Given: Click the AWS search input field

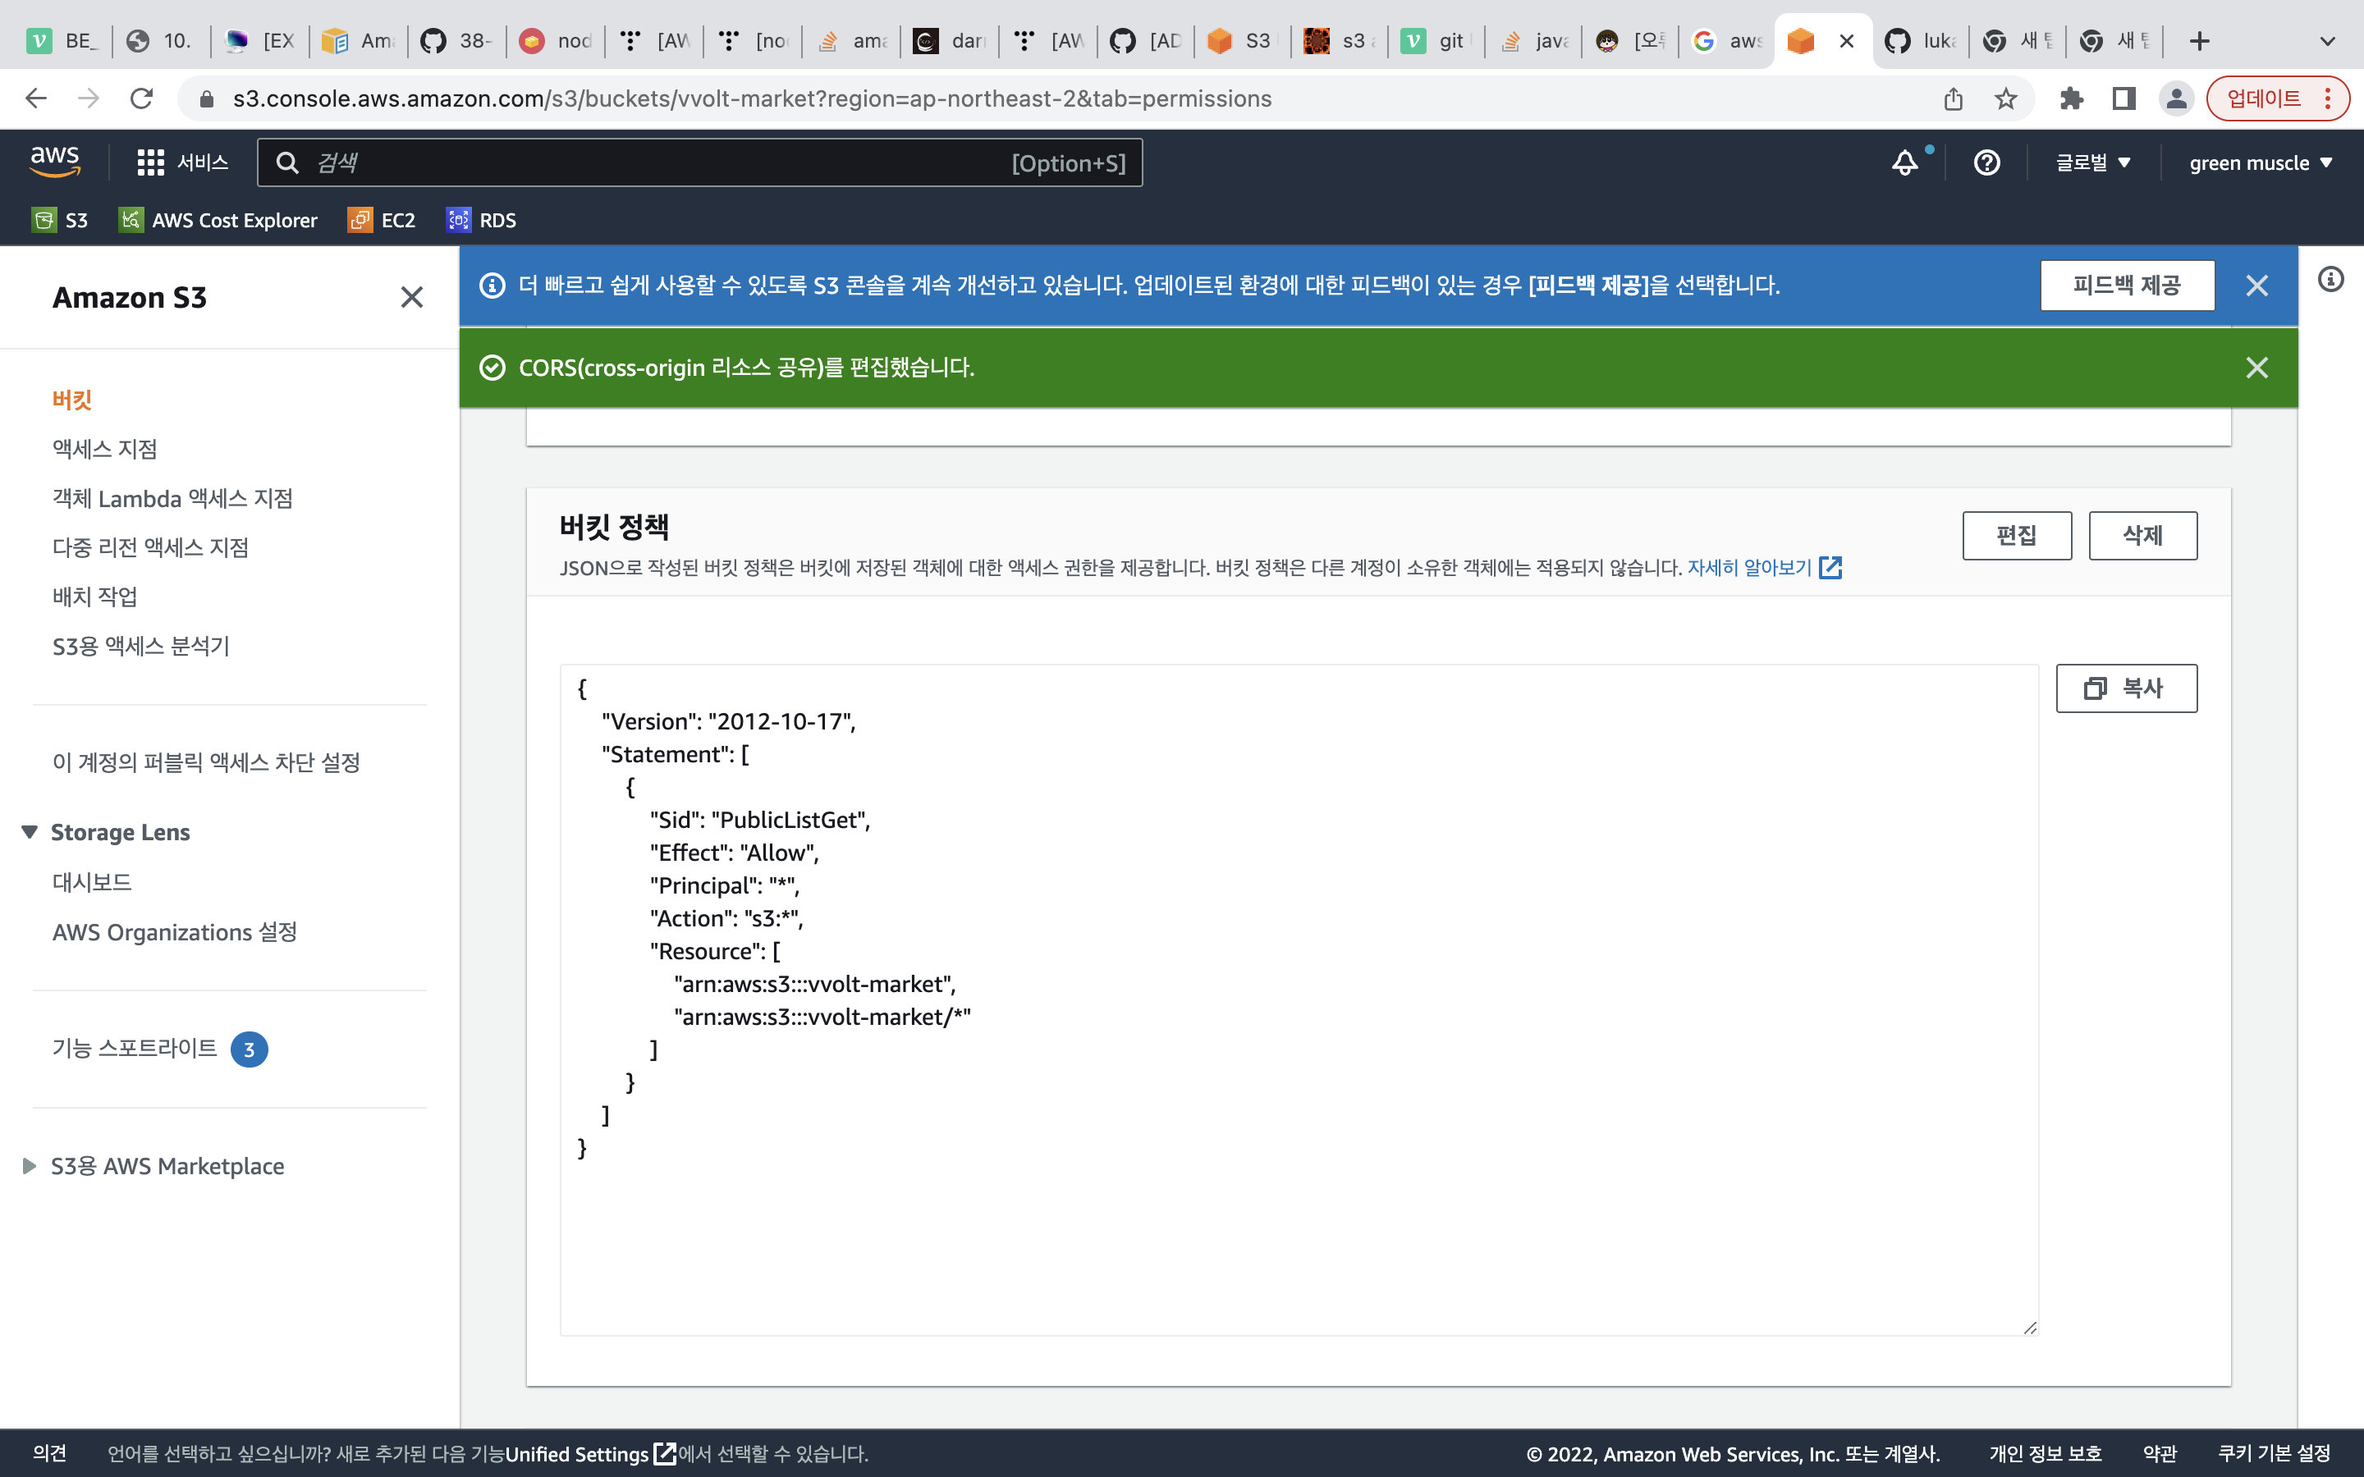Looking at the screenshot, I should pos(699,162).
